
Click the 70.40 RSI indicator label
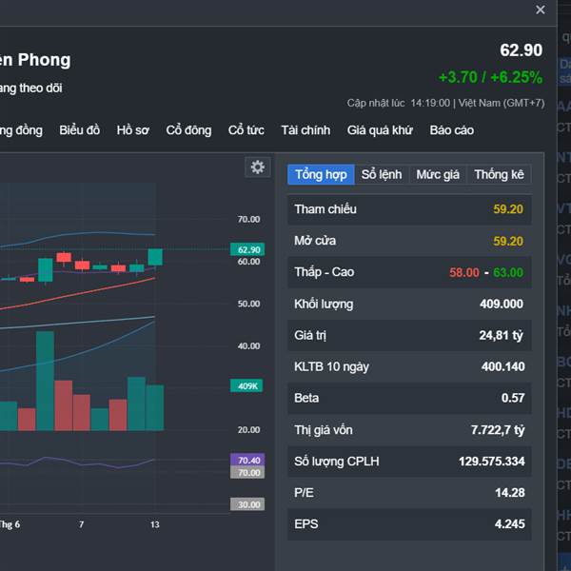pos(247,460)
